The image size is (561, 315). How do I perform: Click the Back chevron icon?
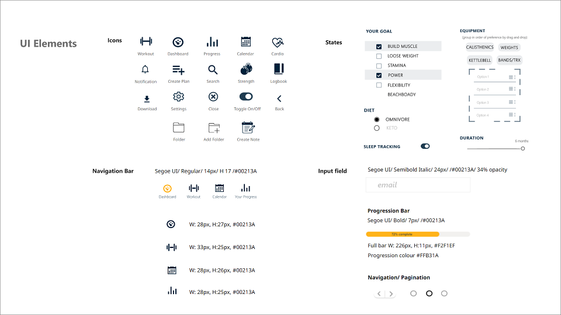click(279, 99)
